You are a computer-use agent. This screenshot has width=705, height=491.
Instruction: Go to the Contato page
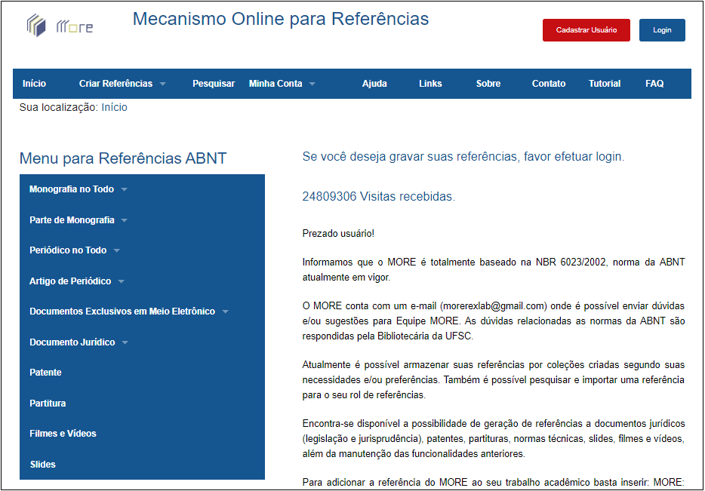point(549,84)
